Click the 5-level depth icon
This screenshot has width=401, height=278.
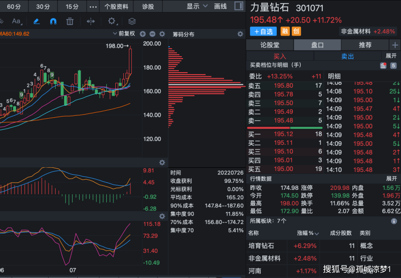393,66
